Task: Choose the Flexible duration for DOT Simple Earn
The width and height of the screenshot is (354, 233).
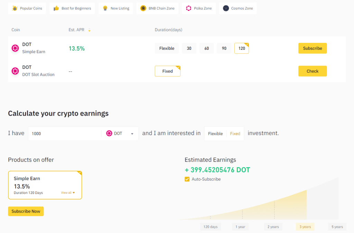Action: (167, 48)
